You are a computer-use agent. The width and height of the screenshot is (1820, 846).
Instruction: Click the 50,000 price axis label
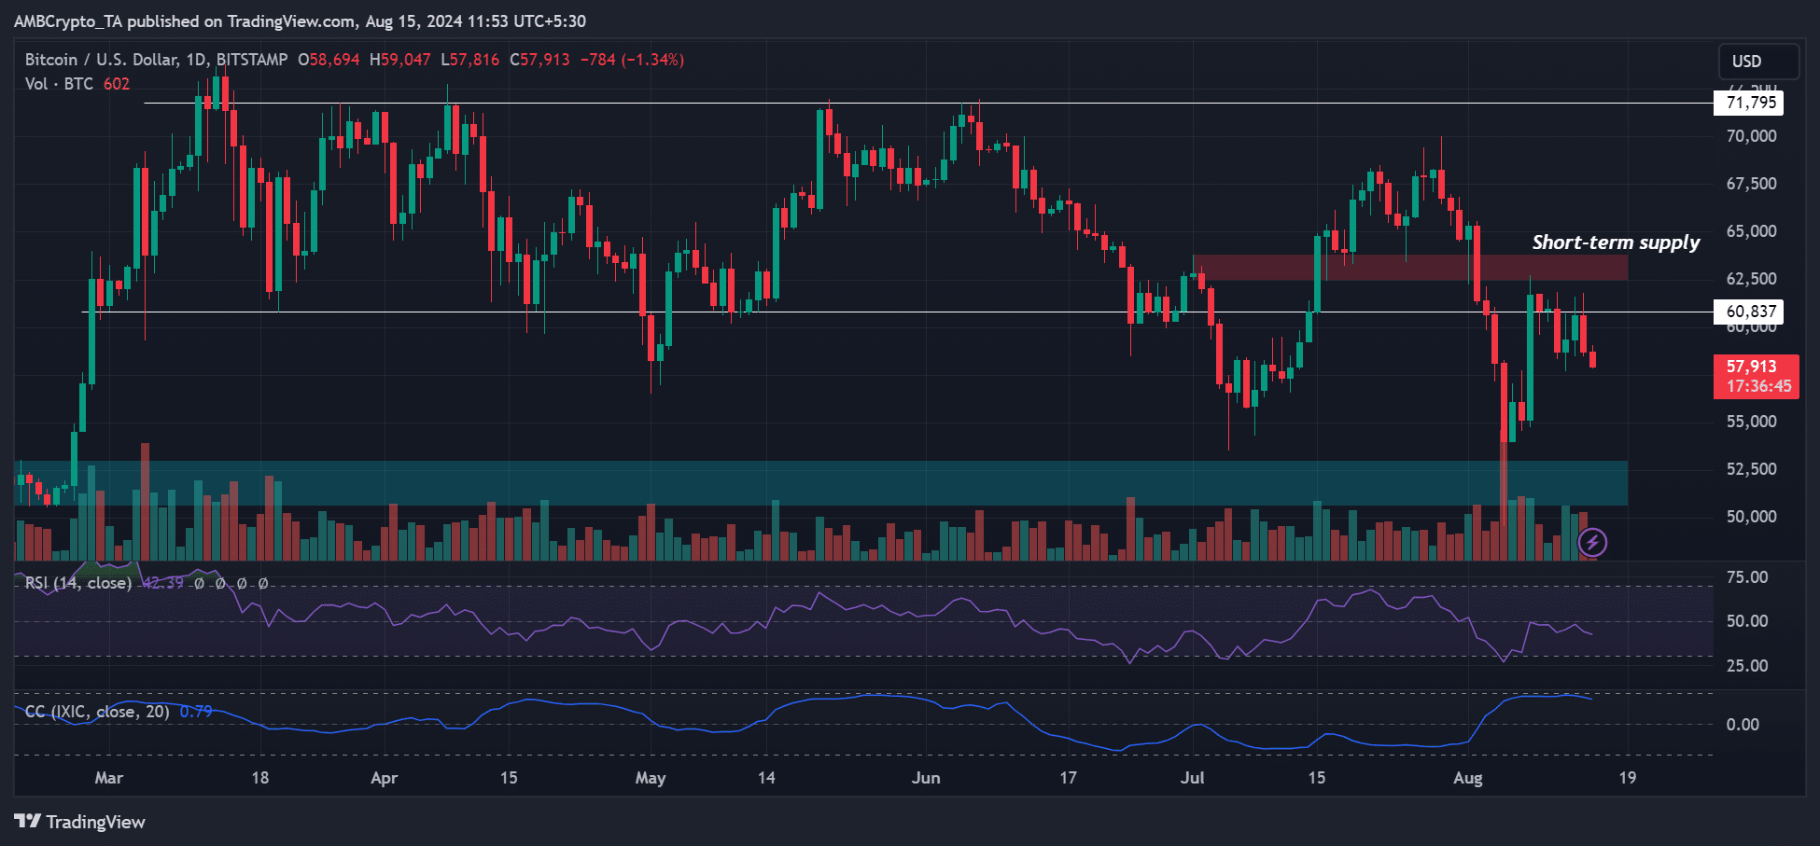pyautogui.click(x=1752, y=517)
